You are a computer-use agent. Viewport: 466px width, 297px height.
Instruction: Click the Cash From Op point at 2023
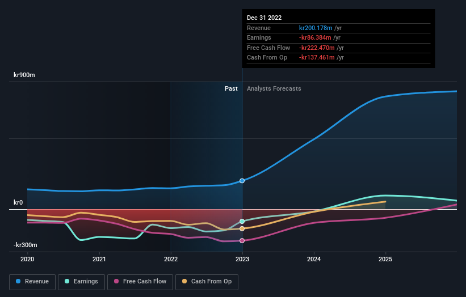242,228
